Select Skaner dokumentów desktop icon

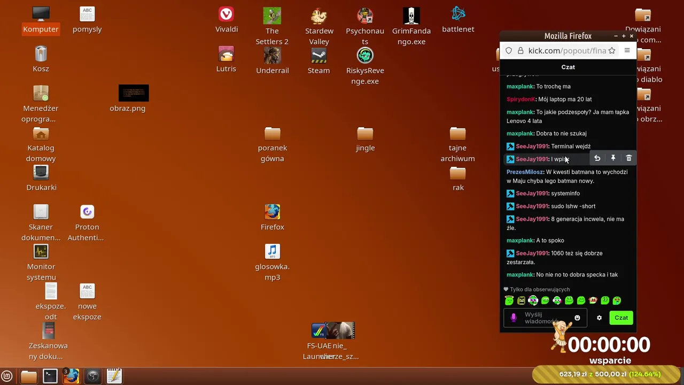click(x=41, y=223)
